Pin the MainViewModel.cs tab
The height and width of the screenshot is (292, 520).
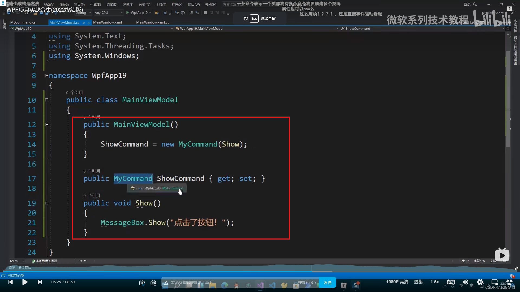pos(84,23)
